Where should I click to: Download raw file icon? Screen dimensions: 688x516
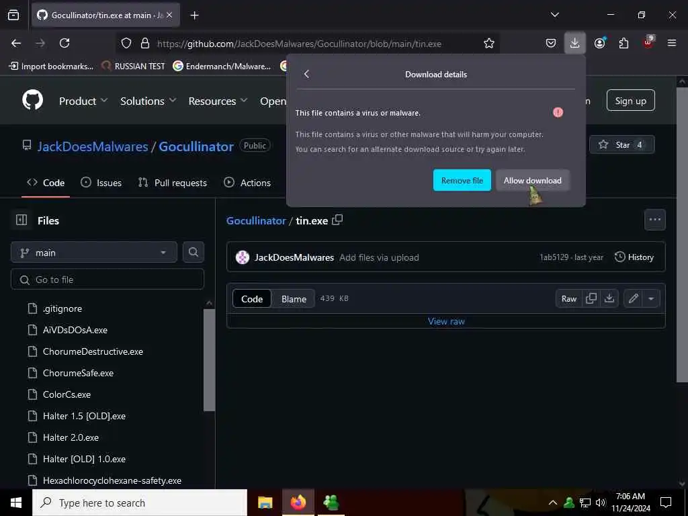[609, 299]
